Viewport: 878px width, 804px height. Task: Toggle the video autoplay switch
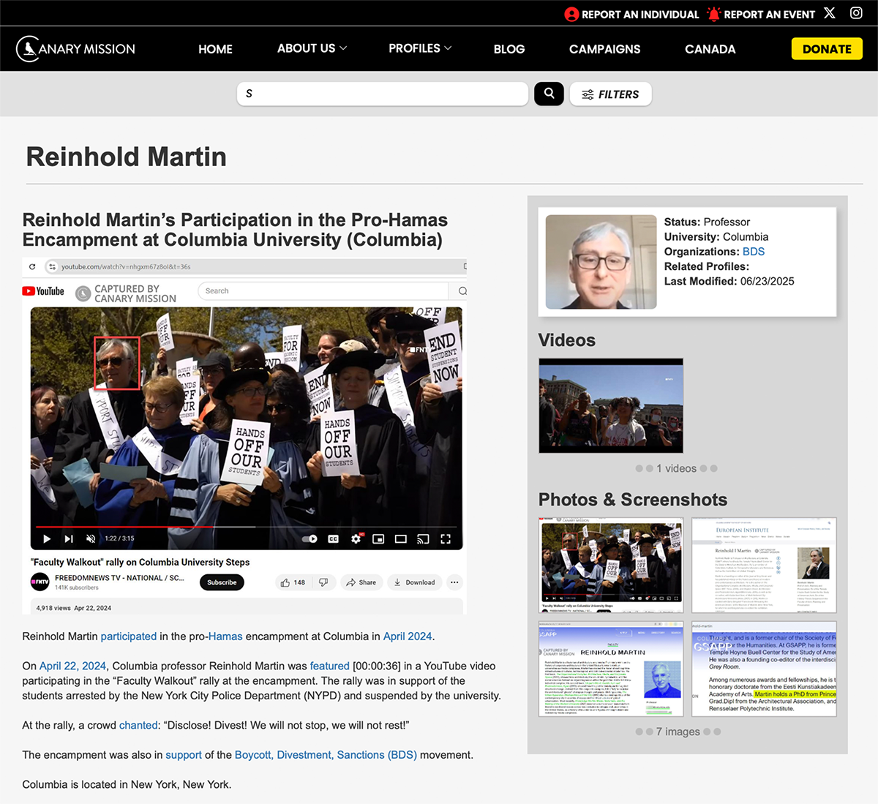(x=309, y=539)
